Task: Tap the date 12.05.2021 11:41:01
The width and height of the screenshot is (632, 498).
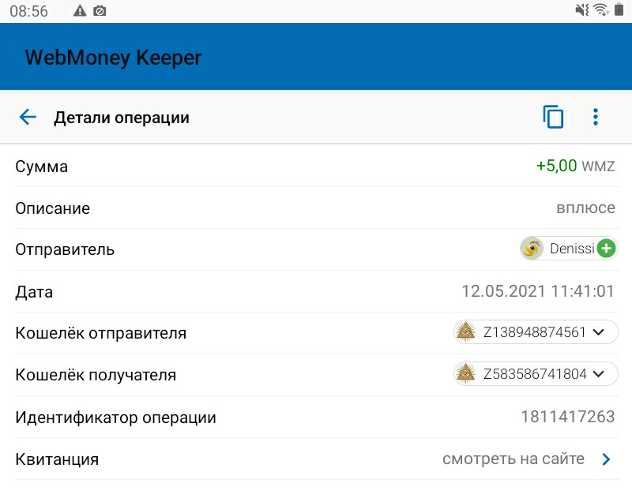Action: click(x=538, y=291)
